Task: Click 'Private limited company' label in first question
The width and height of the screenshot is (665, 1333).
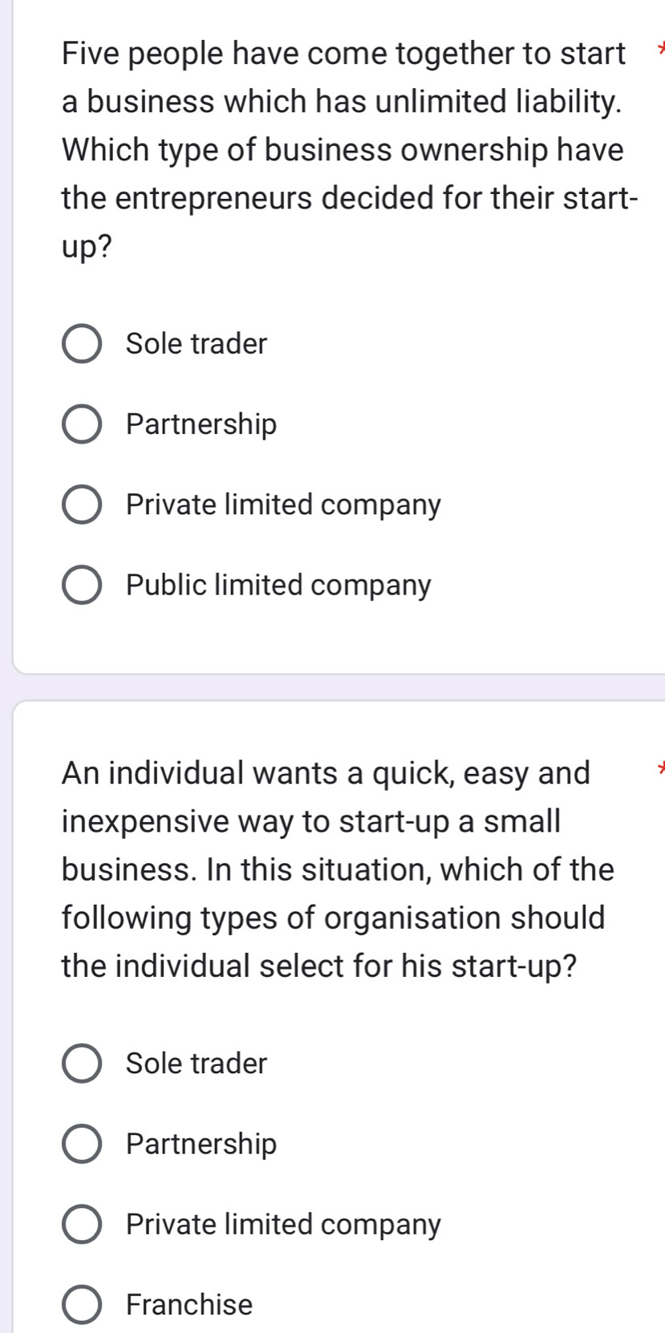Action: (283, 505)
